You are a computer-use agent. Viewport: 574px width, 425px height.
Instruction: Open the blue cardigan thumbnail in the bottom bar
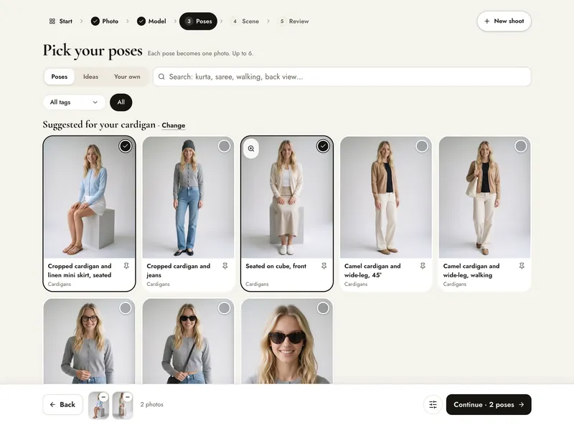coord(98,405)
